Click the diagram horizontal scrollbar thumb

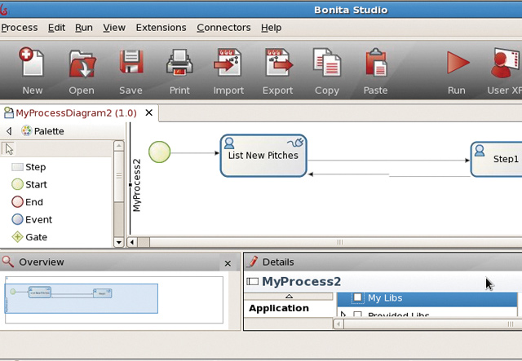[x=336, y=242]
